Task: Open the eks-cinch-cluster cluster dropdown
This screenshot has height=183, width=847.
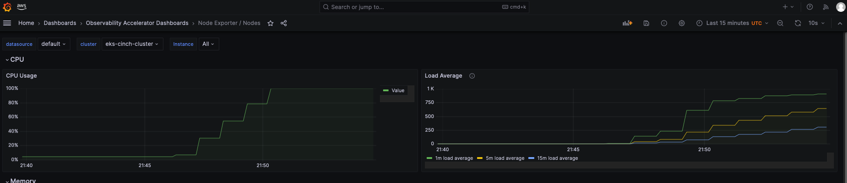Action: point(132,44)
